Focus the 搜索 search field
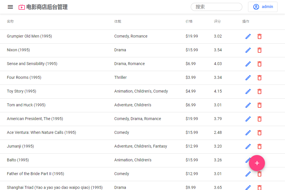This screenshot has height=190, width=285. tap(217, 7)
